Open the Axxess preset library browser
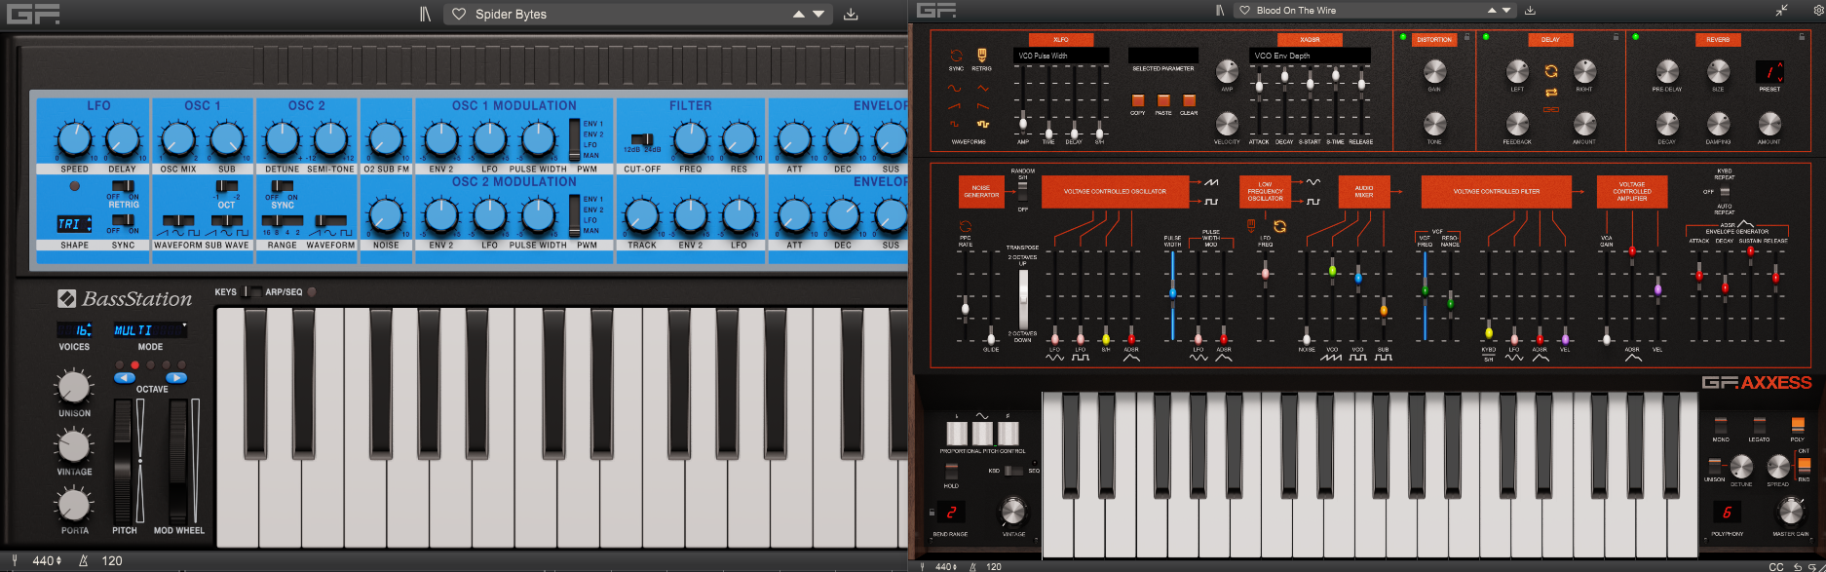Image resolution: width=1826 pixels, height=572 pixels. tap(1219, 10)
